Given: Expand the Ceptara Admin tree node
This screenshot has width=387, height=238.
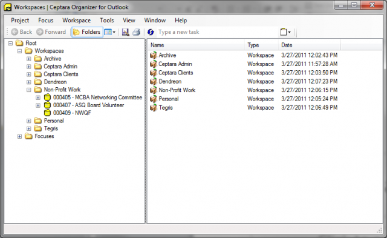Looking at the screenshot, I should click(29, 67).
